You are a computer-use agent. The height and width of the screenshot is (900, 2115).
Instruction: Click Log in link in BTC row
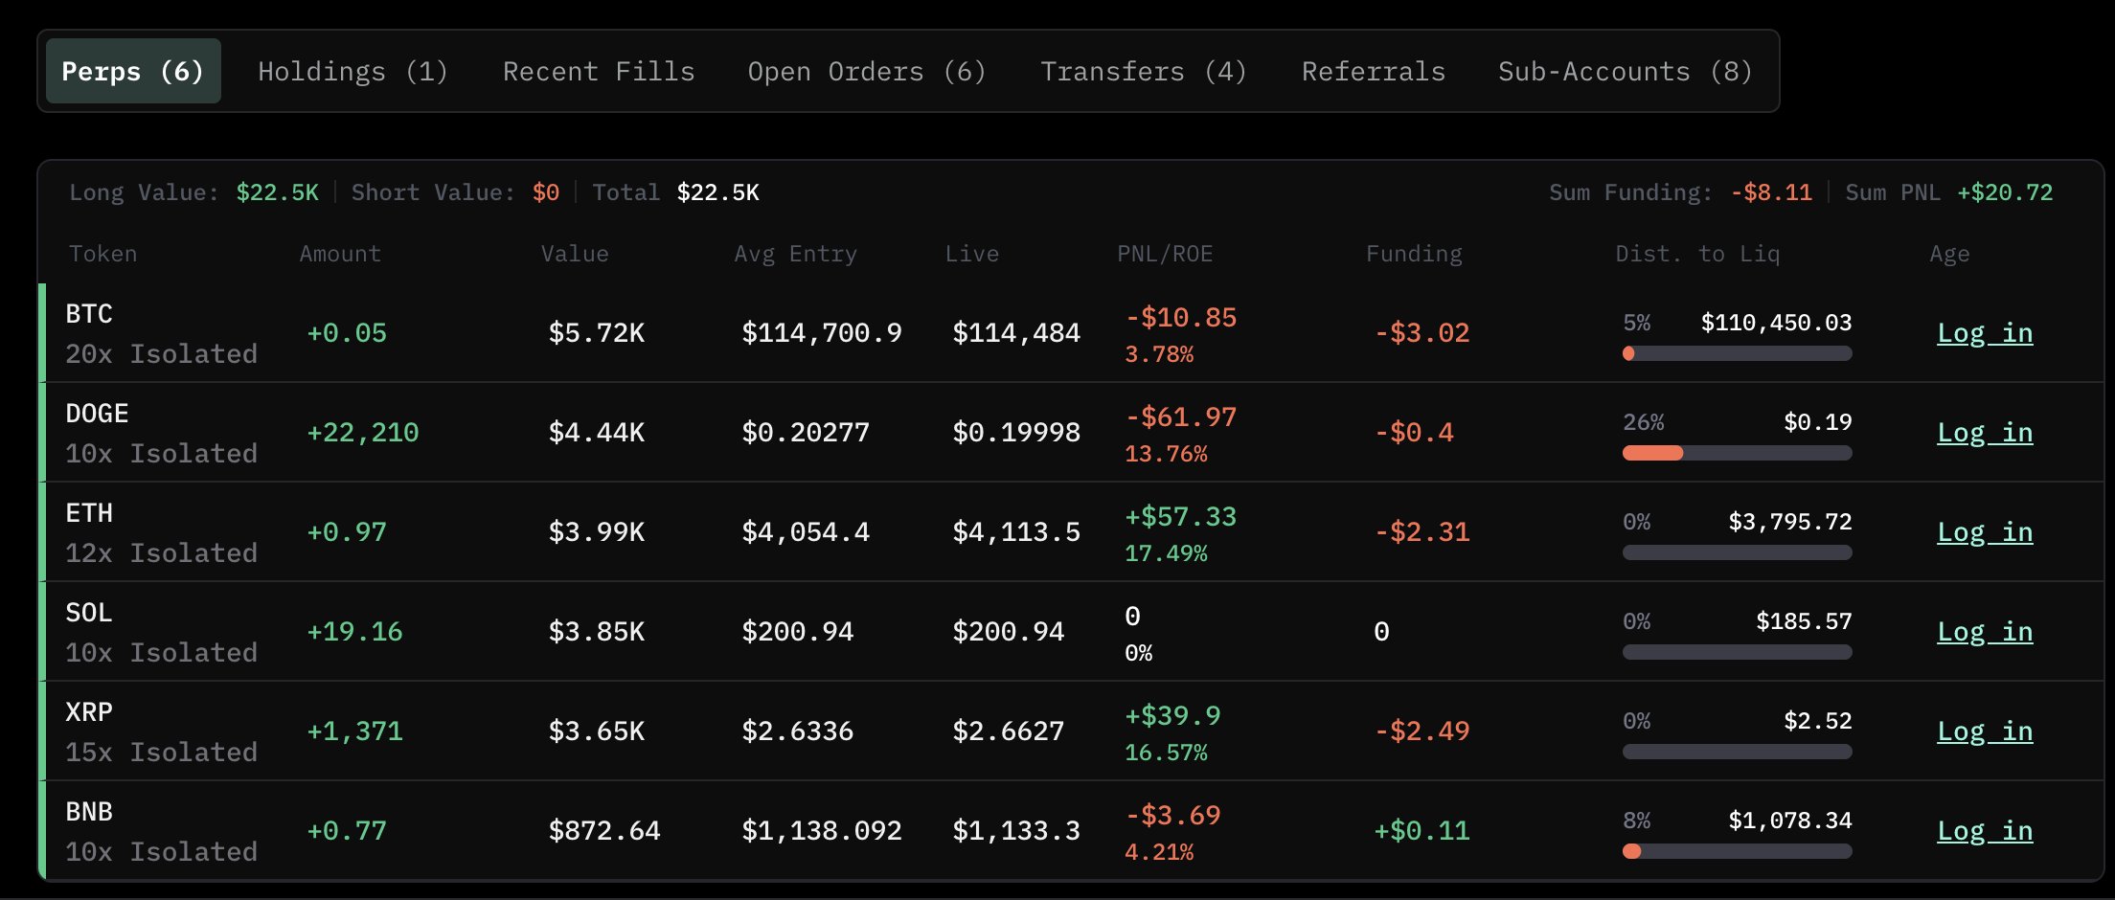[x=1984, y=333]
